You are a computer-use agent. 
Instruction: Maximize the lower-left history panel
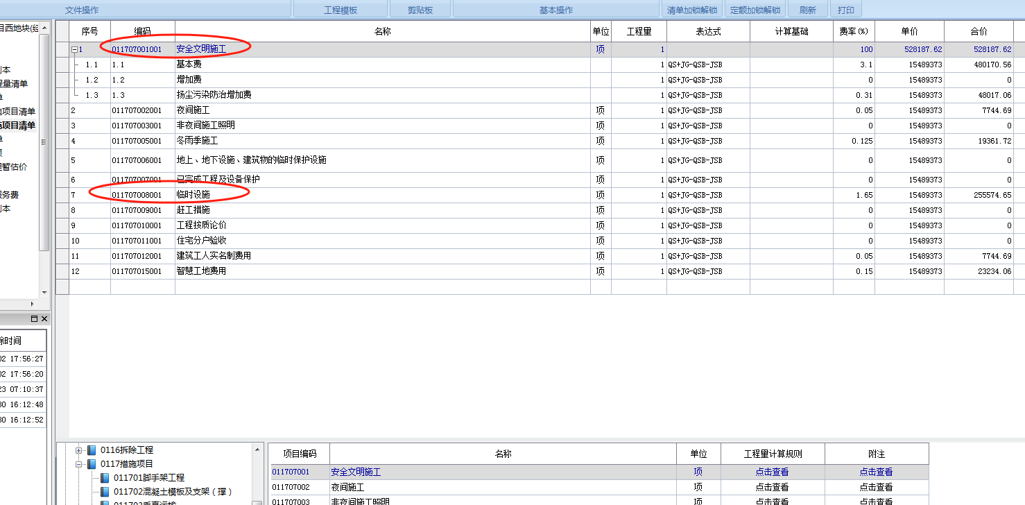pos(34,318)
